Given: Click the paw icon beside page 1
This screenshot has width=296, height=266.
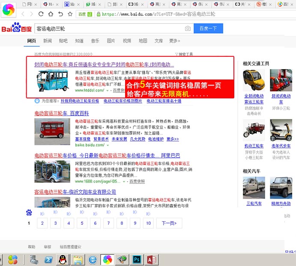Looking at the screenshot, I should coord(29,213).
